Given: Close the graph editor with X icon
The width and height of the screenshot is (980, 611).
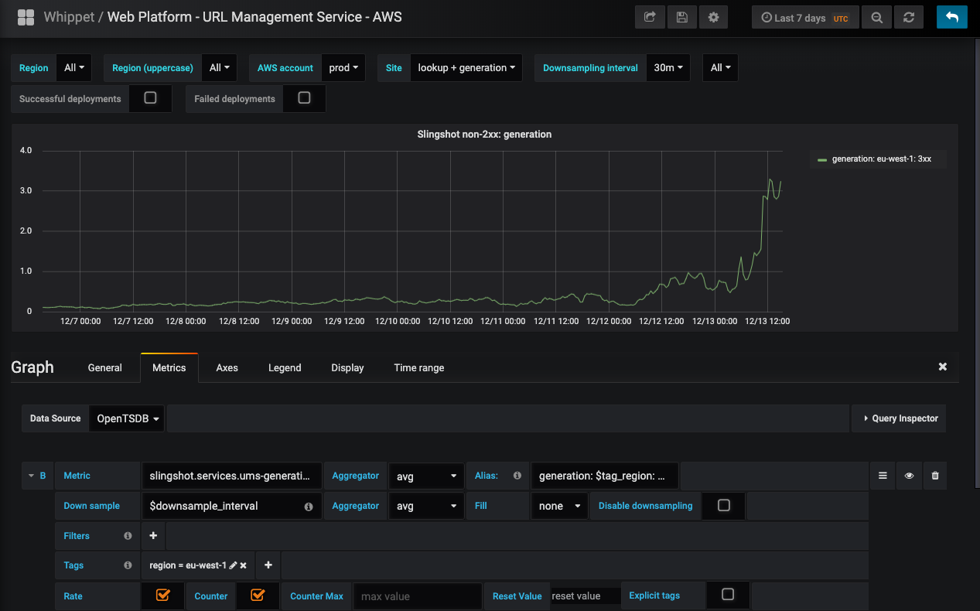Looking at the screenshot, I should pyautogui.click(x=943, y=367).
